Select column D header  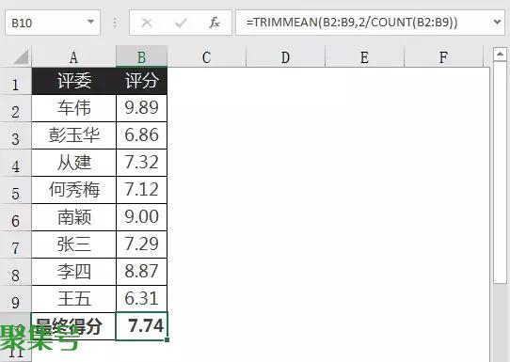click(285, 56)
